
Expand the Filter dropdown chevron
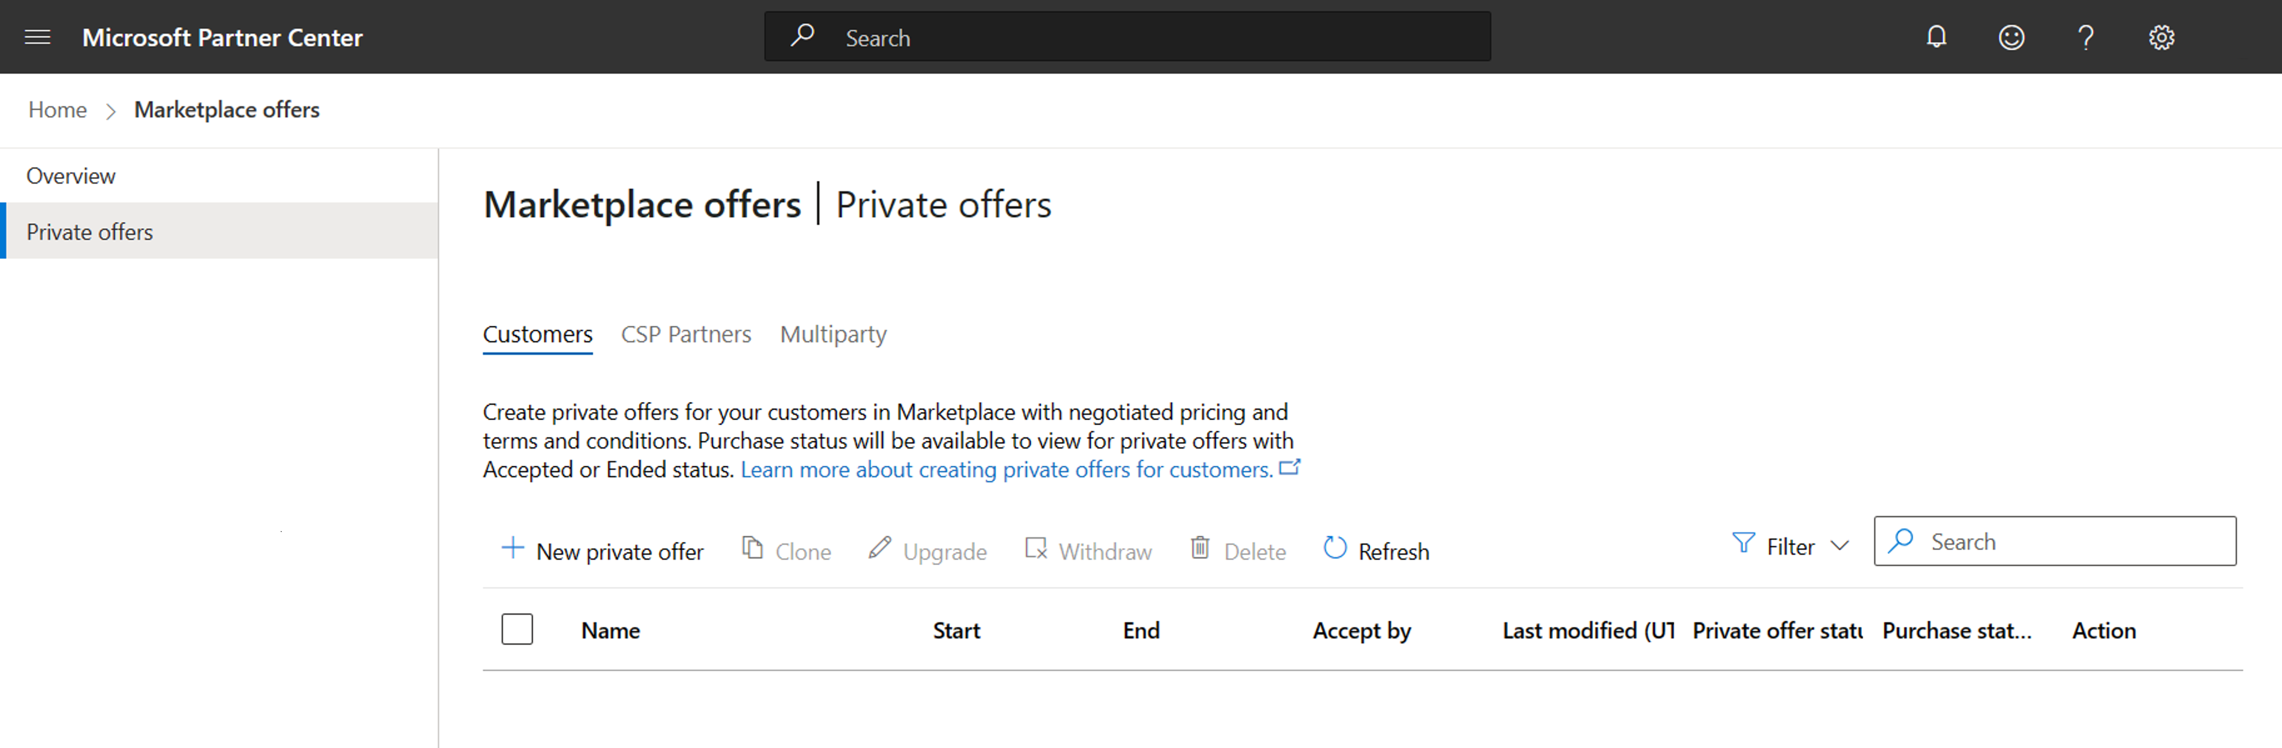1839,546
